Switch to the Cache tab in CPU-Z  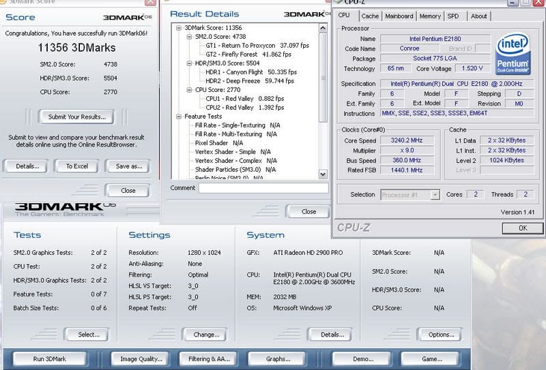click(x=370, y=16)
